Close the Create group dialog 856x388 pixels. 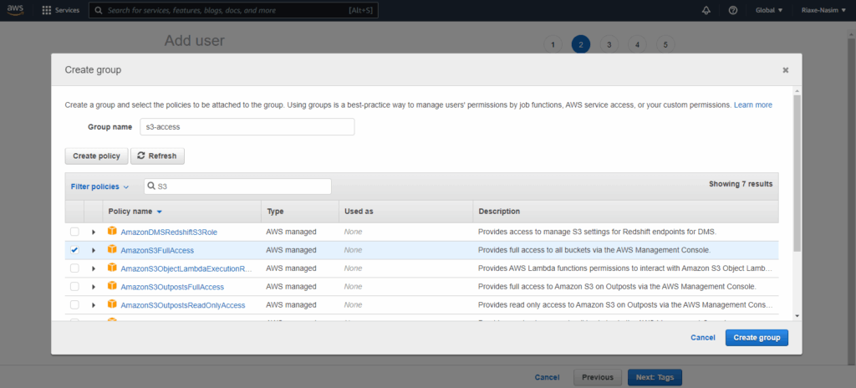(x=785, y=70)
